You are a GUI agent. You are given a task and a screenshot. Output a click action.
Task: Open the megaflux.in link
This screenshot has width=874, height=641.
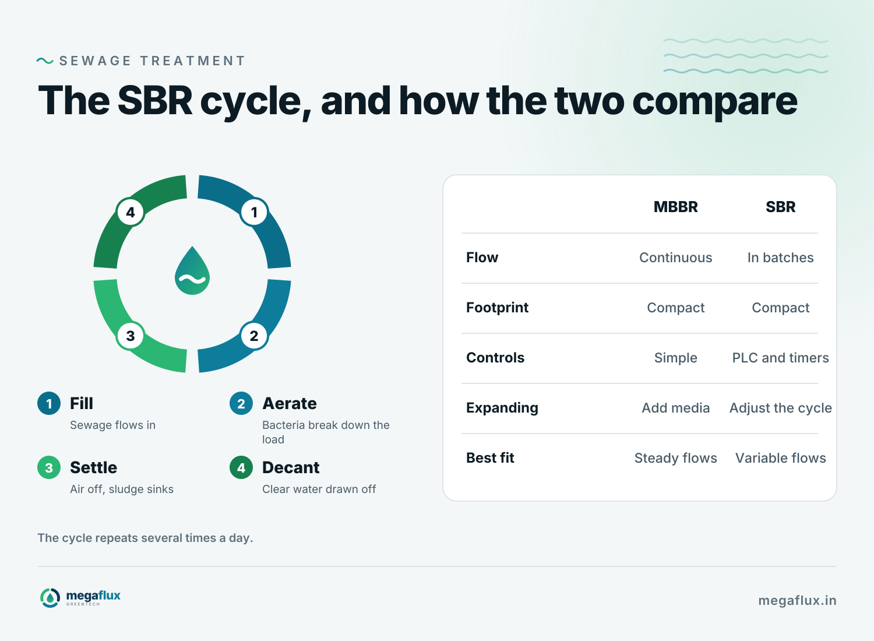pos(797,600)
